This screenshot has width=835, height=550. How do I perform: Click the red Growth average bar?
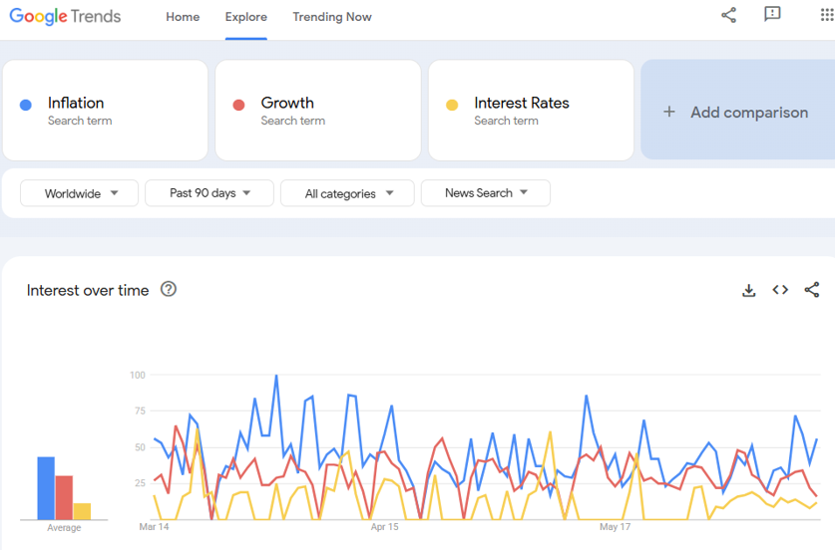tap(64, 497)
